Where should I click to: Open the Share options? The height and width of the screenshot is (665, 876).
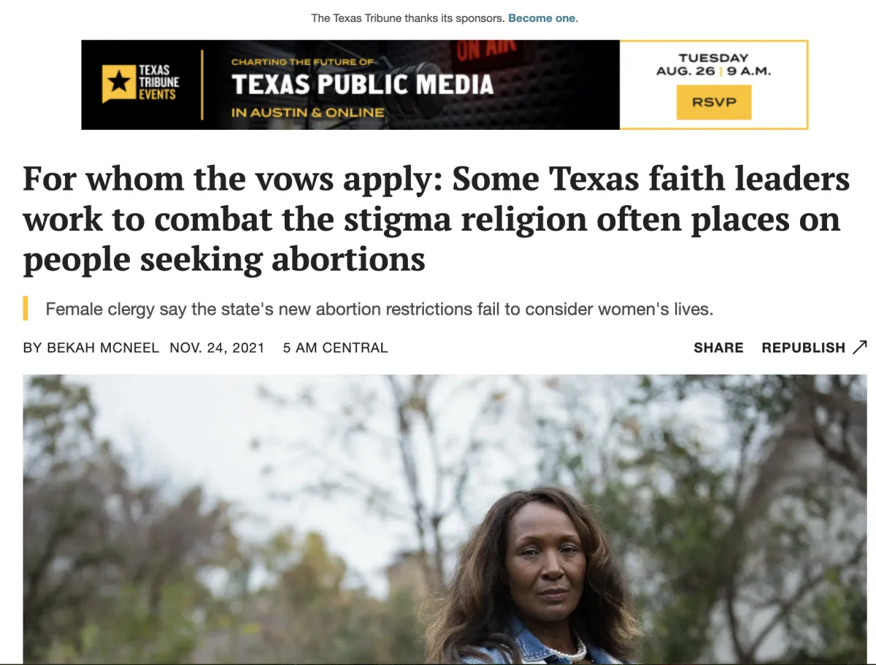[x=718, y=348]
